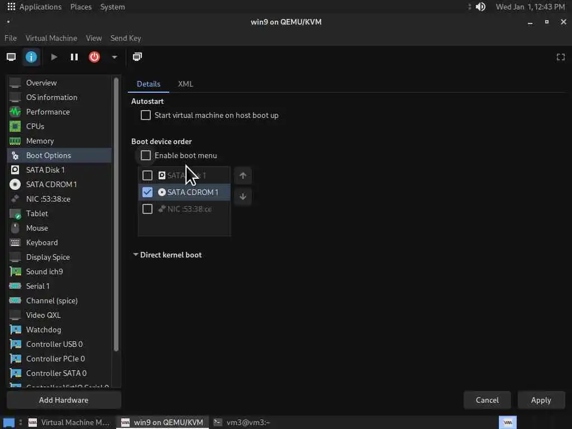Select OS information in hardware list

click(x=59, y=97)
